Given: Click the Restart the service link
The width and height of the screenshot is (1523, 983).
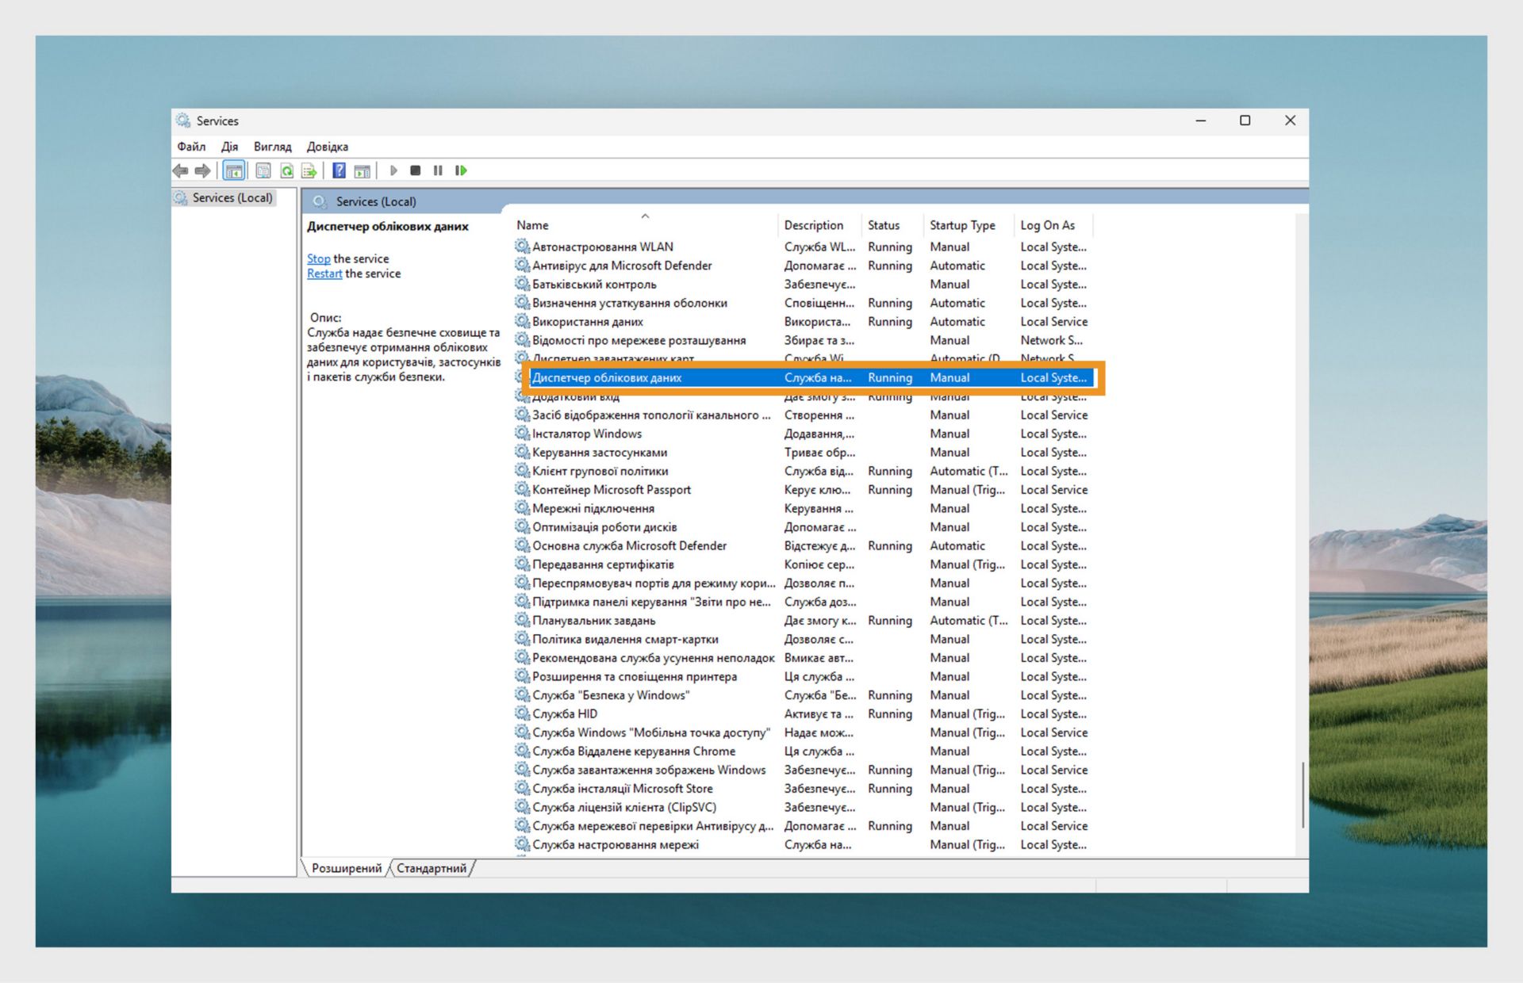Looking at the screenshot, I should [x=324, y=273].
